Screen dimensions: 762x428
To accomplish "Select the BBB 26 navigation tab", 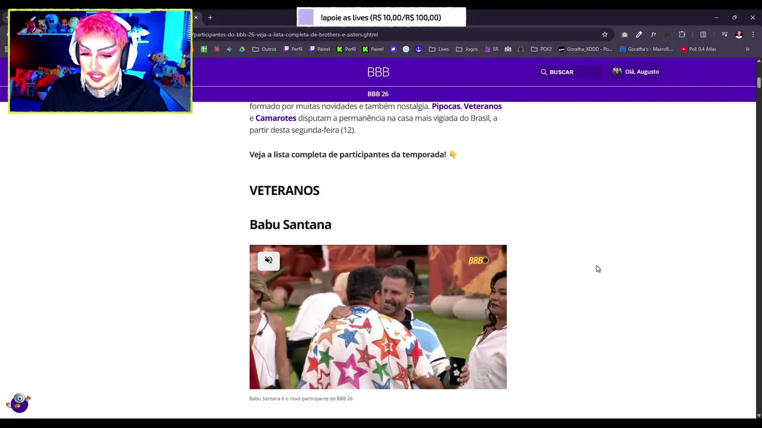I will point(378,94).
